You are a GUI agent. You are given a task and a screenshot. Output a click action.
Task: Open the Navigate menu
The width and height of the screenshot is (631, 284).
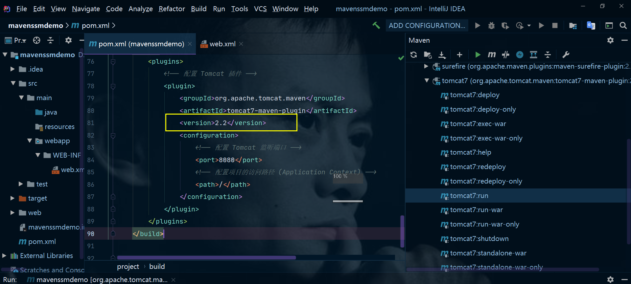[86, 9]
